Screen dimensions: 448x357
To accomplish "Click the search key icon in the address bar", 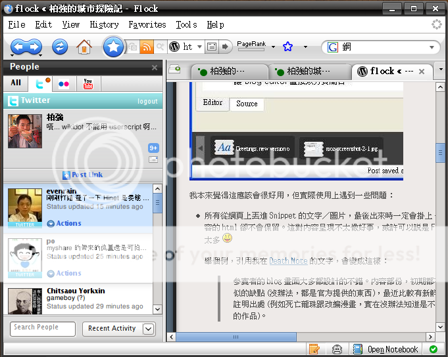I will (161, 47).
